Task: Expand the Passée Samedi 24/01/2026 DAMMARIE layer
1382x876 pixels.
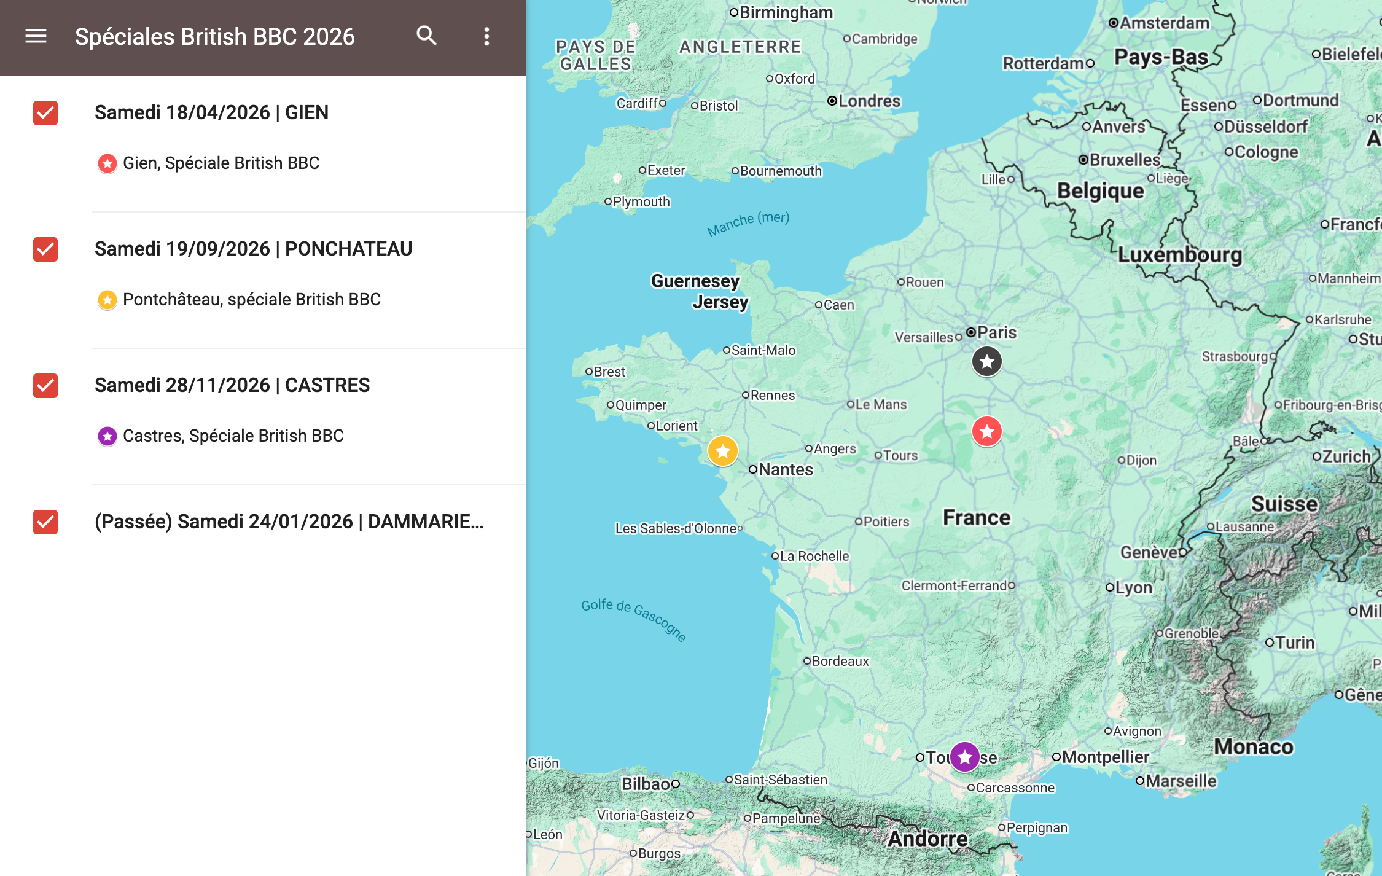Action: point(289,522)
